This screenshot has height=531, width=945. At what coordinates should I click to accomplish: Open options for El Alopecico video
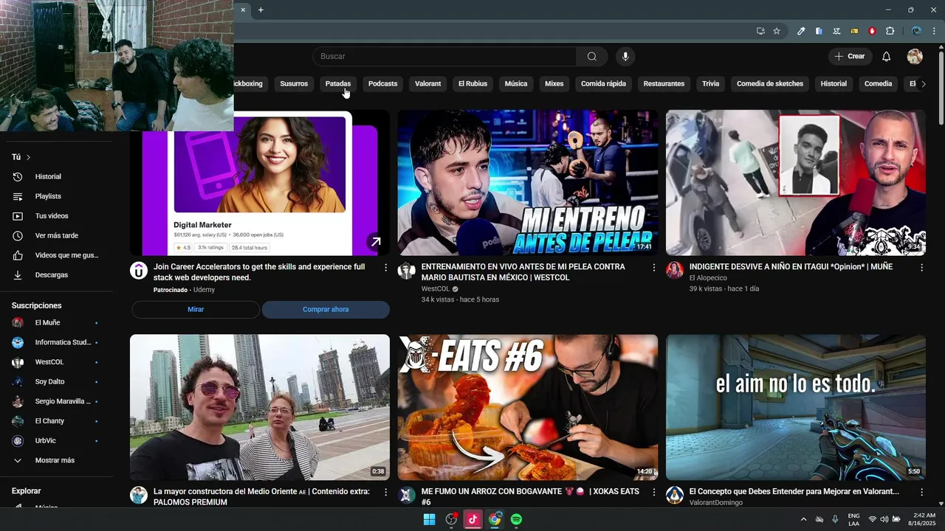tap(921, 268)
